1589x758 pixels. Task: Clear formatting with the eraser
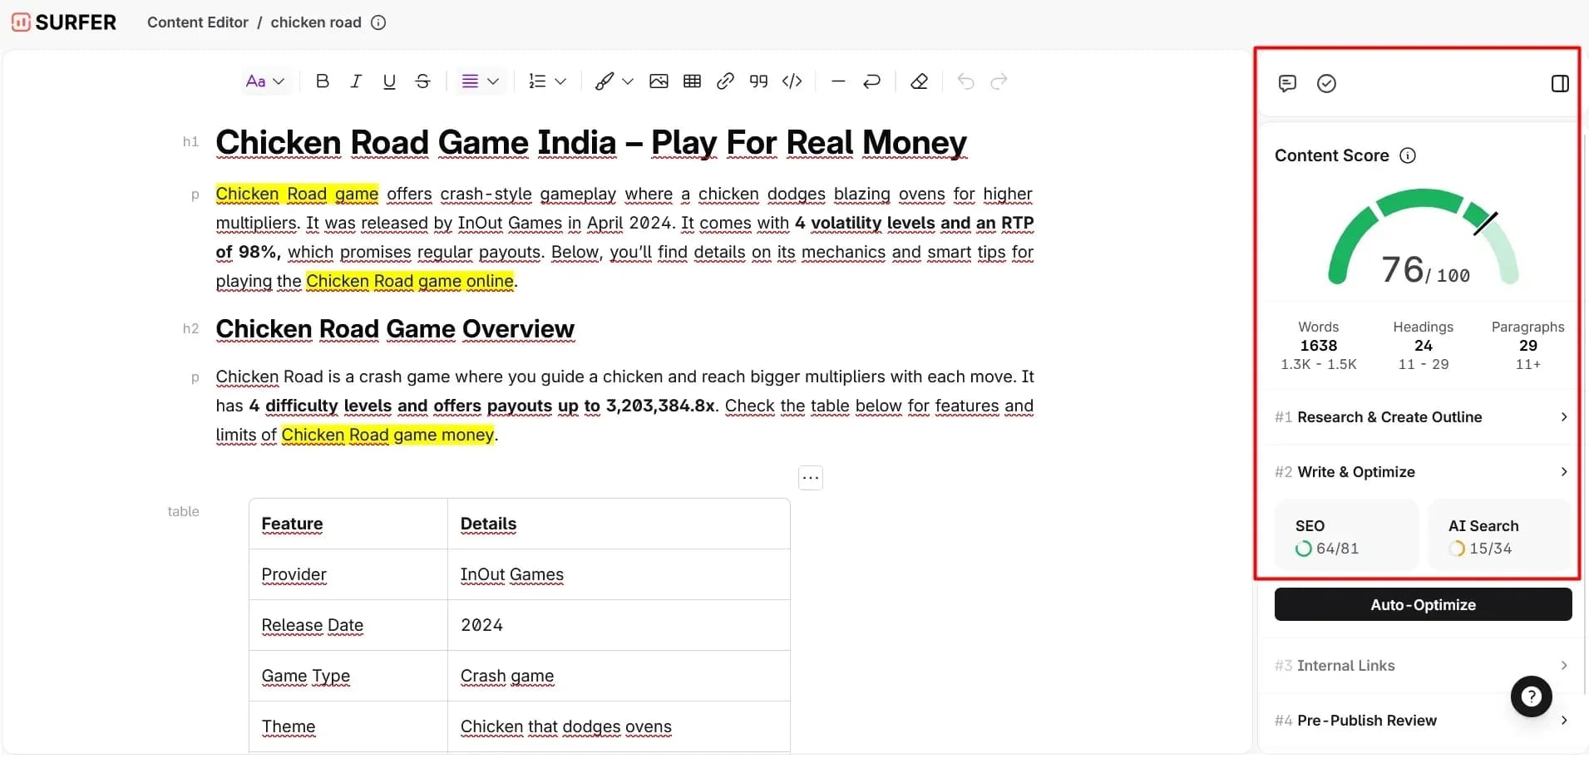(x=919, y=81)
